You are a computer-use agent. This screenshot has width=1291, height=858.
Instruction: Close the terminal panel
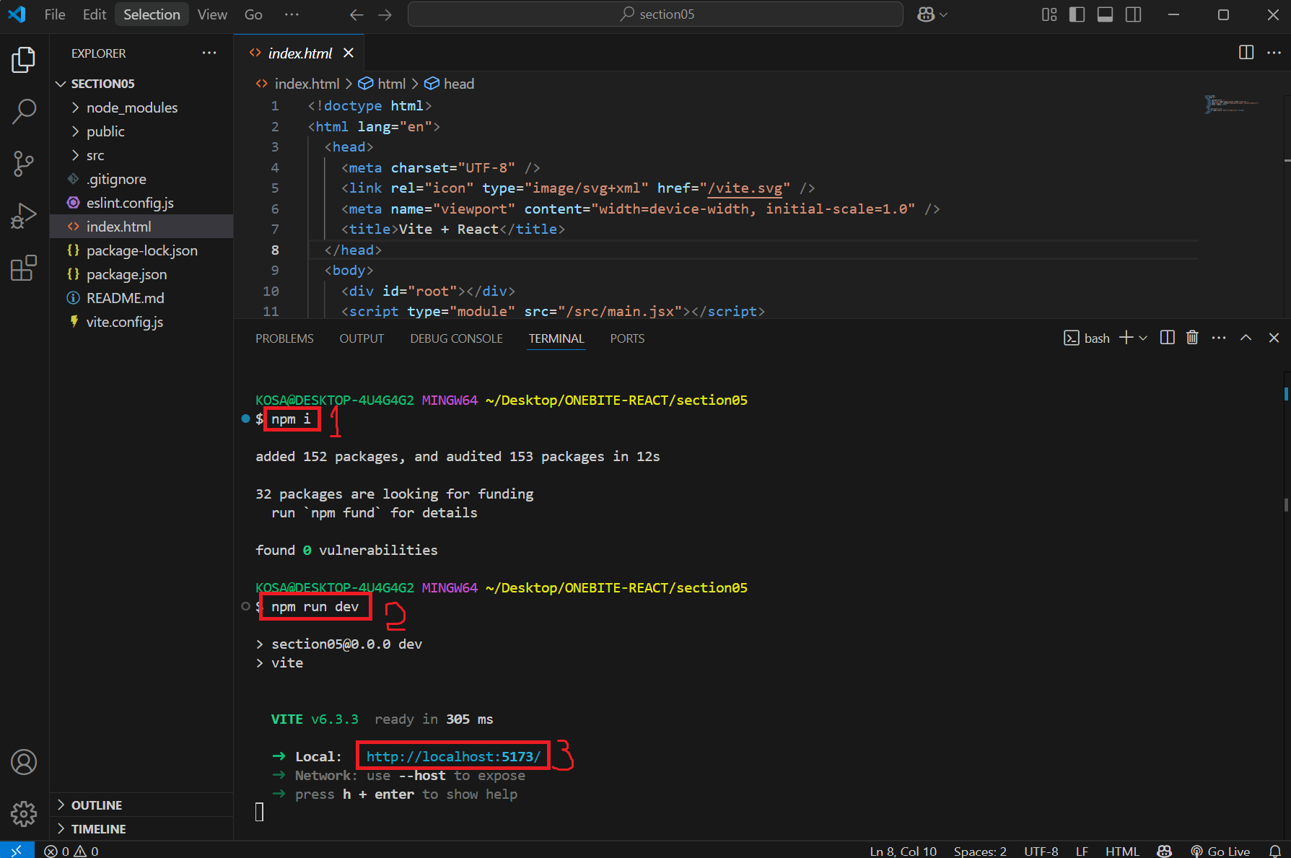click(1274, 338)
